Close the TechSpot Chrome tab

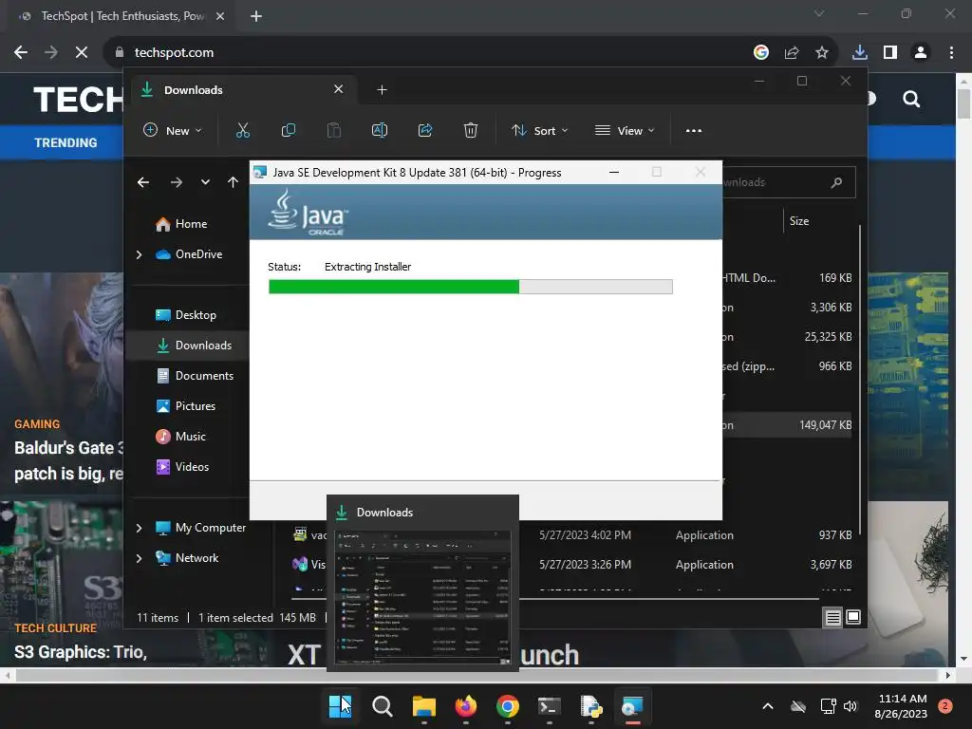(x=220, y=16)
